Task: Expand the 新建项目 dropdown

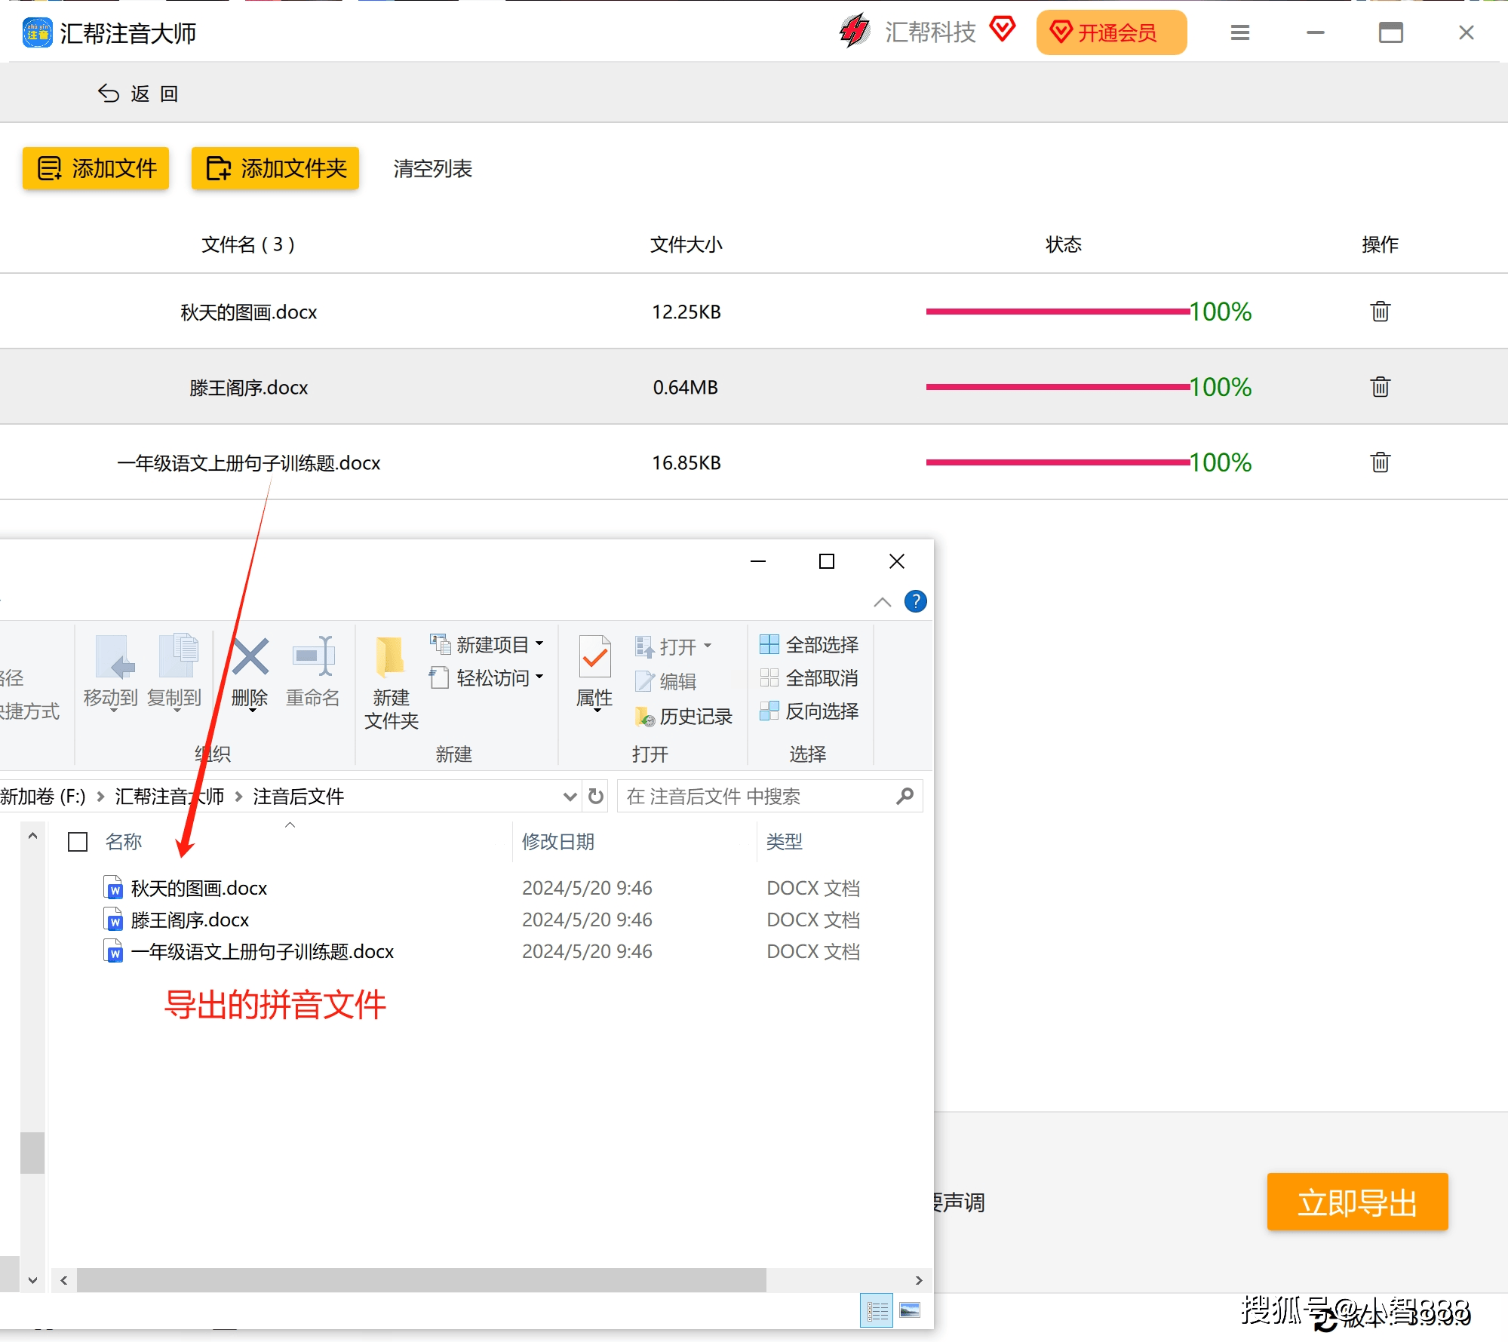Action: click(539, 644)
